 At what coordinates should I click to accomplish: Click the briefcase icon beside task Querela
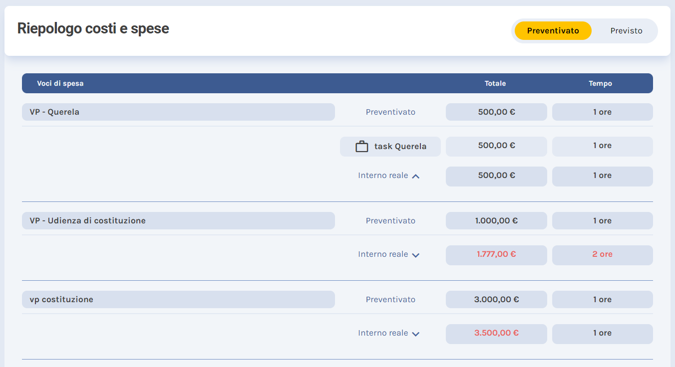(x=361, y=147)
